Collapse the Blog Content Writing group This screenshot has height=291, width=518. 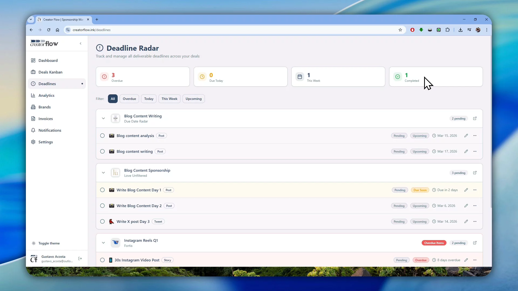(103, 119)
